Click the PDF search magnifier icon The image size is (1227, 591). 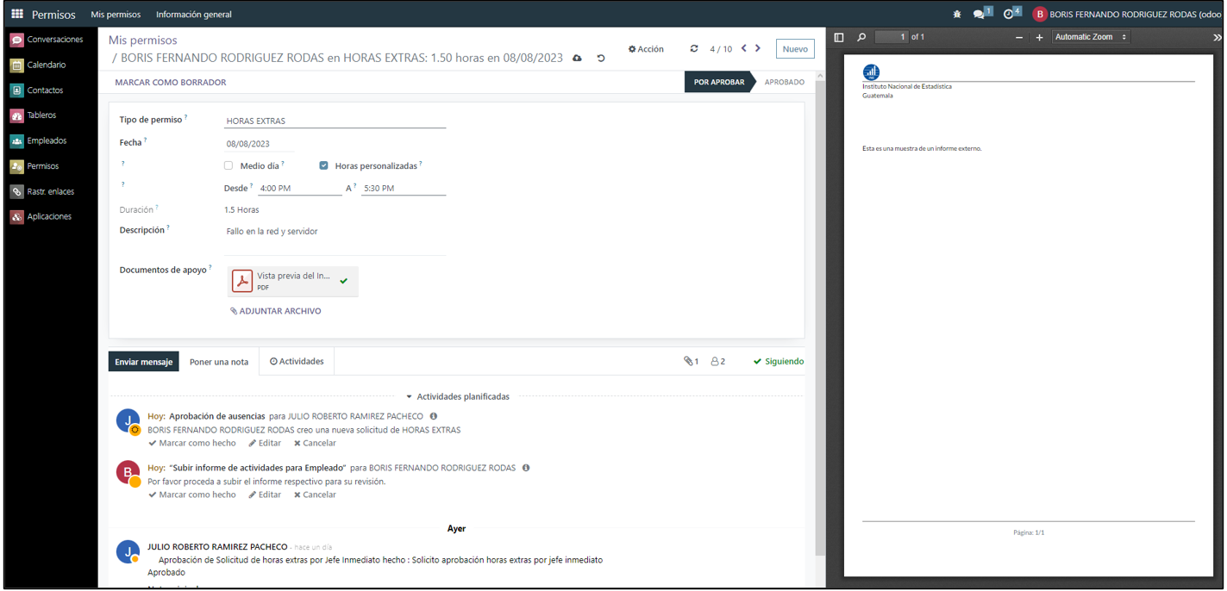861,38
